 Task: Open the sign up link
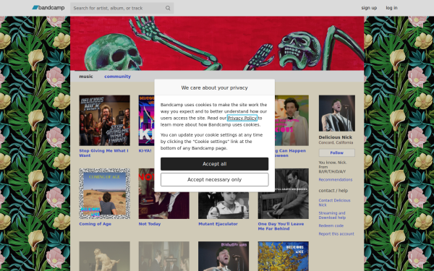pos(369,8)
